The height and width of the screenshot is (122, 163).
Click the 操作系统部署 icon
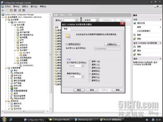click(x=12, y=81)
